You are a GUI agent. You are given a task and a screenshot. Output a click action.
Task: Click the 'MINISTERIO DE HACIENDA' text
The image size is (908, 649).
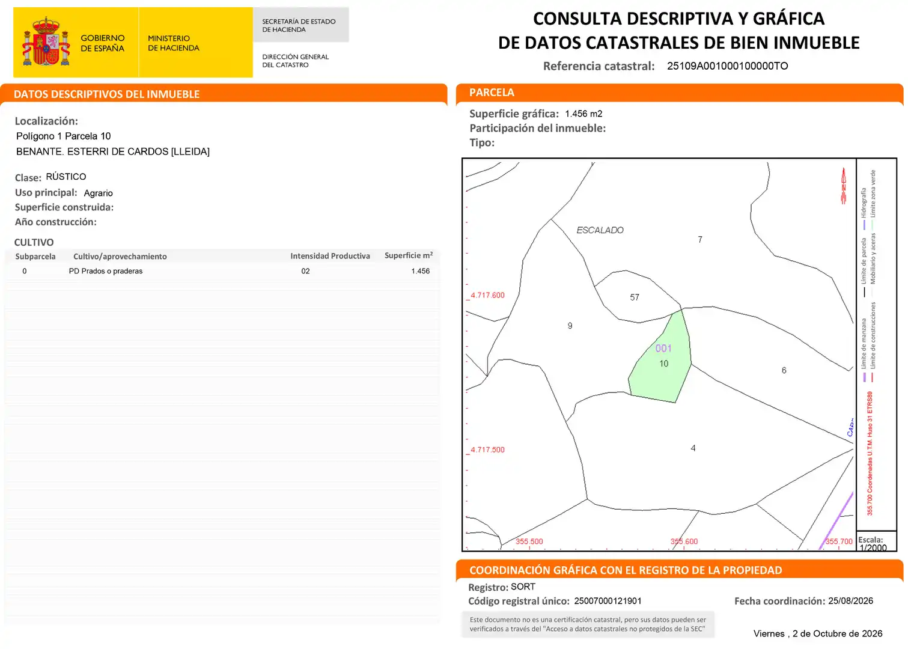(174, 43)
